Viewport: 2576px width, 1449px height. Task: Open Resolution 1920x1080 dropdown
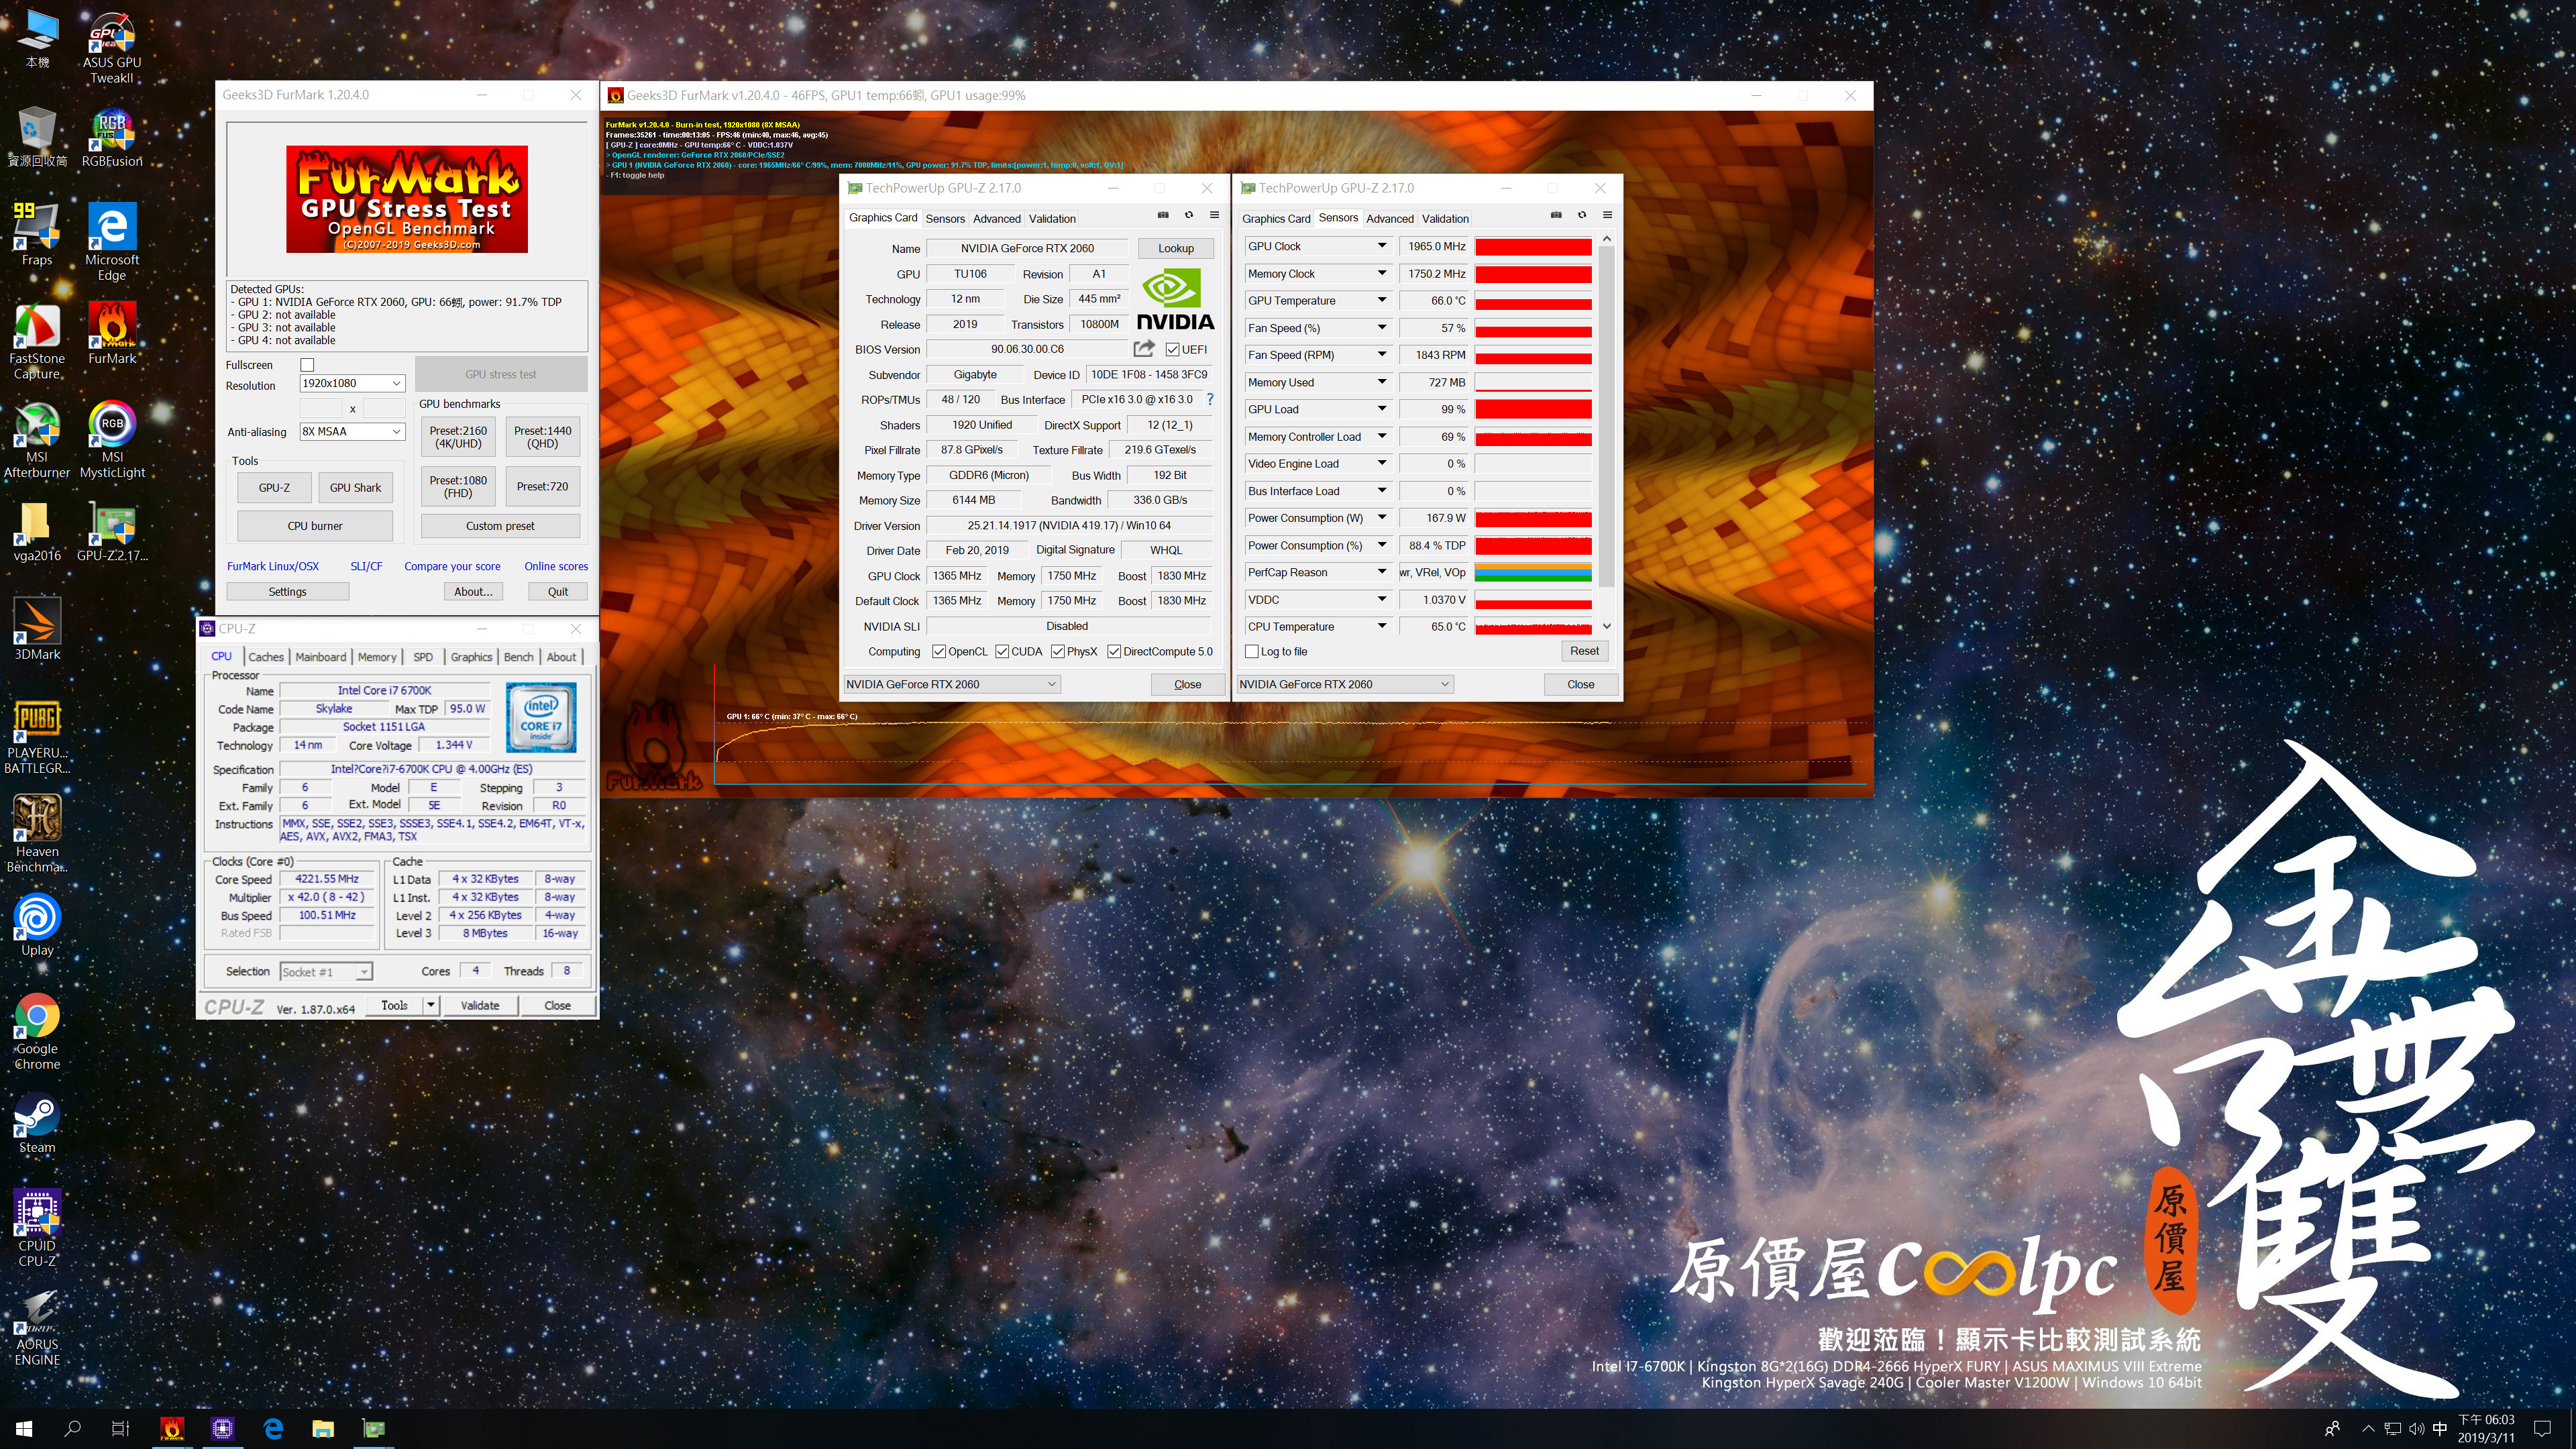352,383
